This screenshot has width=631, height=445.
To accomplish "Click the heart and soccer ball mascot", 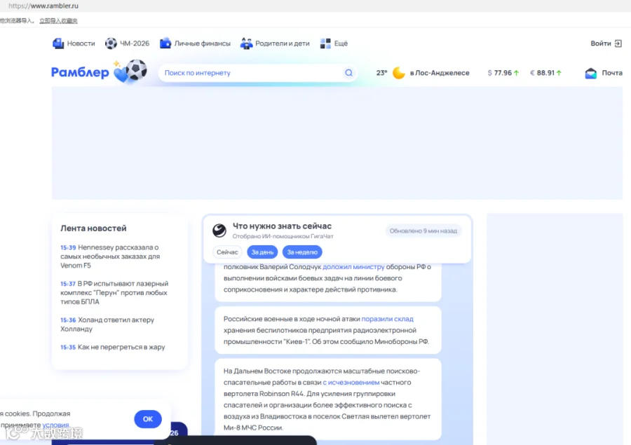I will point(130,71).
